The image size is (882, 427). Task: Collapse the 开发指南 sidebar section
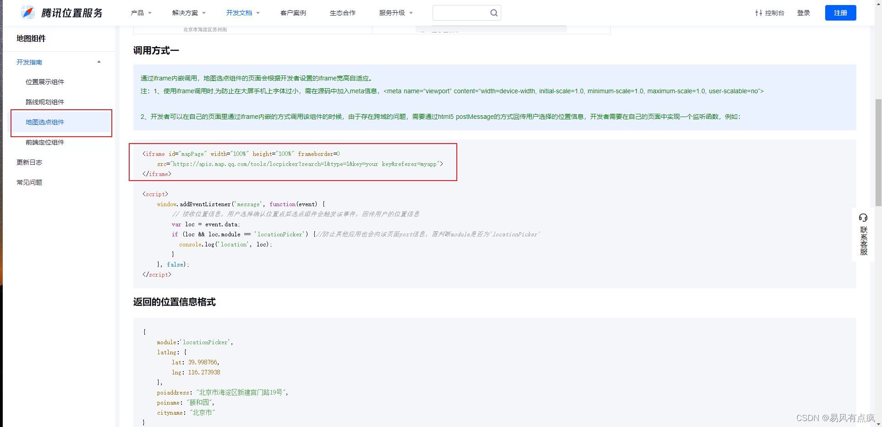[99, 62]
